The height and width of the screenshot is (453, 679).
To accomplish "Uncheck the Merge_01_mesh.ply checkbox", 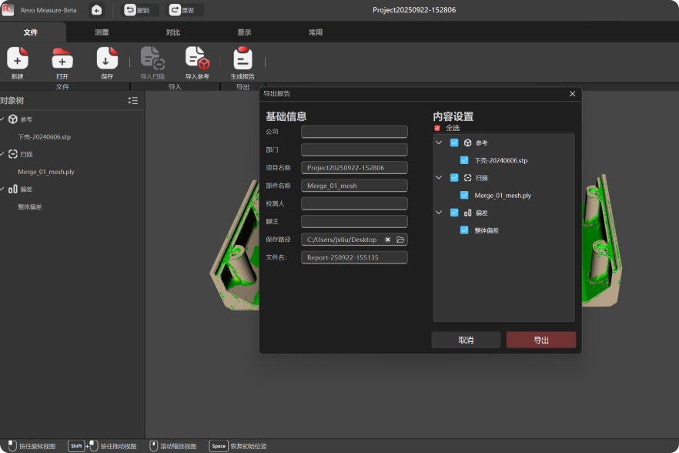I will point(464,195).
